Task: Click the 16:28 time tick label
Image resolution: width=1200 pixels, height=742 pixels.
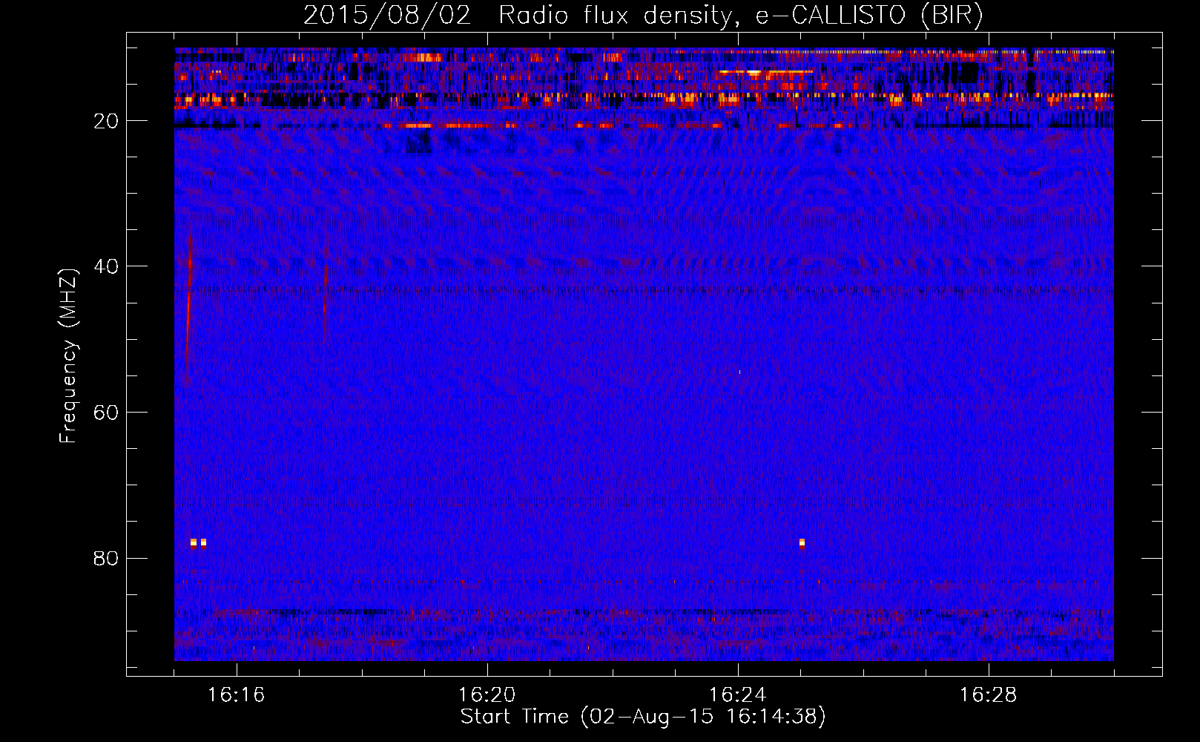Action: (x=989, y=695)
